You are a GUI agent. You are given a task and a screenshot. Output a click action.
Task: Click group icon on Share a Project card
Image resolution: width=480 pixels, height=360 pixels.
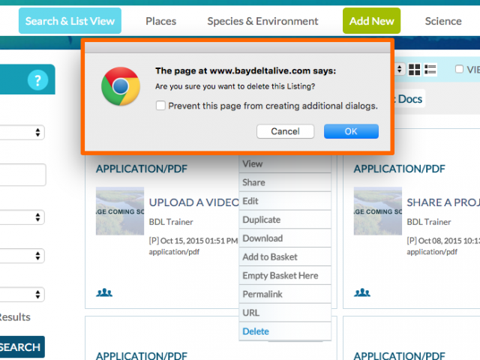click(x=362, y=292)
